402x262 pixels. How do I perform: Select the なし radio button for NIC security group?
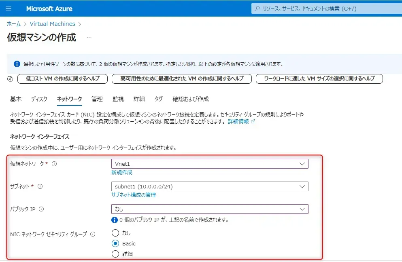pyautogui.click(x=115, y=233)
